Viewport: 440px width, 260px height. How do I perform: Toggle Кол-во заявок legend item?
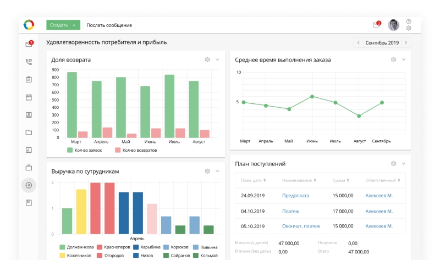point(85,150)
